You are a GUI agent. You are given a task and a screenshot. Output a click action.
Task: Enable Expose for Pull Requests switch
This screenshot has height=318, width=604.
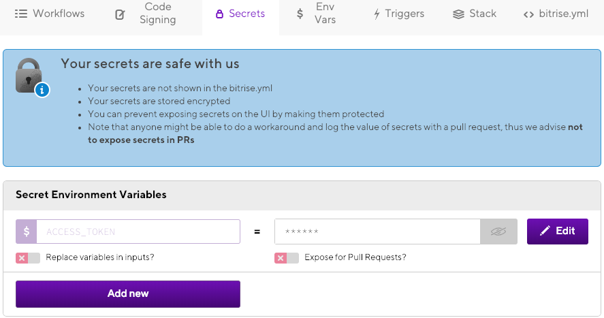point(287,258)
